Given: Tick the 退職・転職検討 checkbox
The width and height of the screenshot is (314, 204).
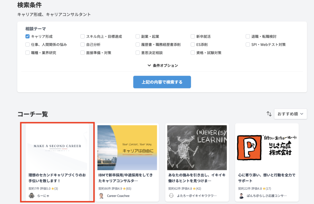Looking at the screenshot, I should [x=248, y=36].
